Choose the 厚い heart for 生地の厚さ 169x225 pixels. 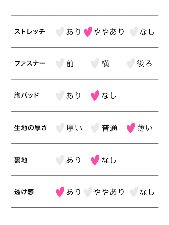tap(60, 128)
